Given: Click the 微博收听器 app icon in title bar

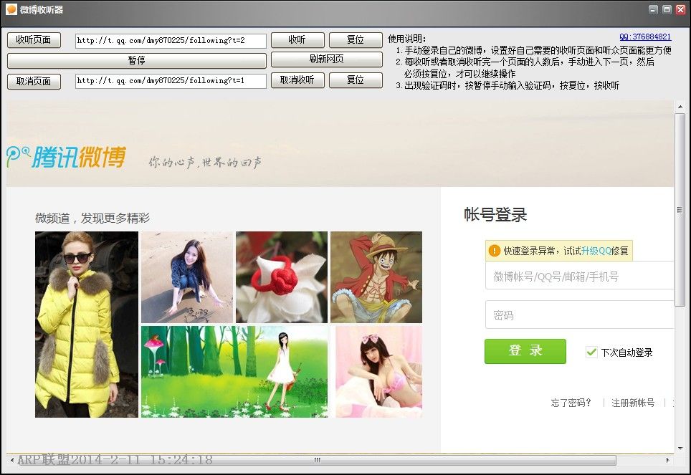Looking at the screenshot, I should coord(11,9).
